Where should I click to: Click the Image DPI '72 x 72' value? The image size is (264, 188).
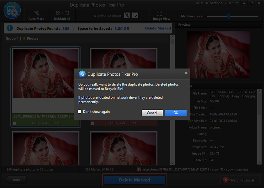(x=214, y=154)
